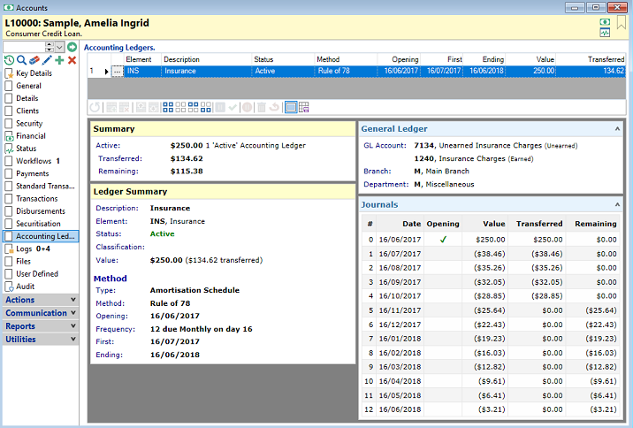Open the Disbursements page
This screenshot has width=633, height=428.
41,210
